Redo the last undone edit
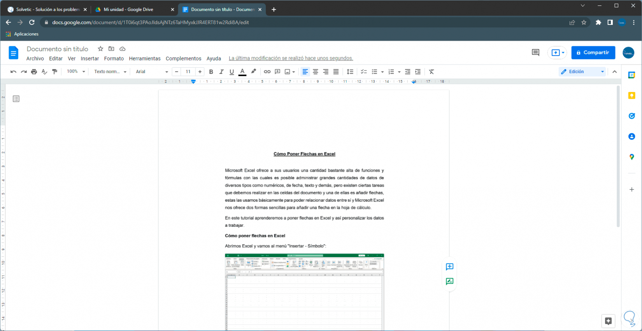 [x=24, y=72]
